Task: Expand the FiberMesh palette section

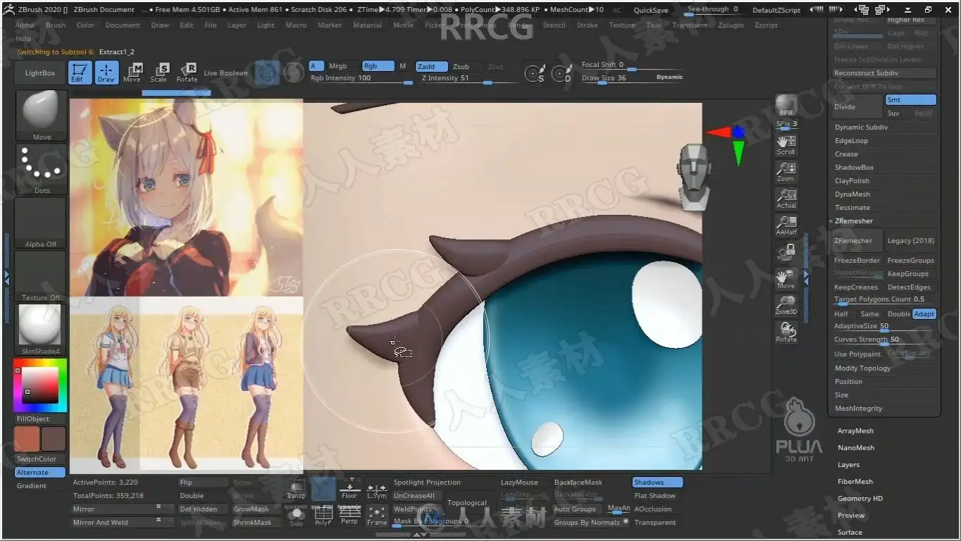Action: [855, 482]
